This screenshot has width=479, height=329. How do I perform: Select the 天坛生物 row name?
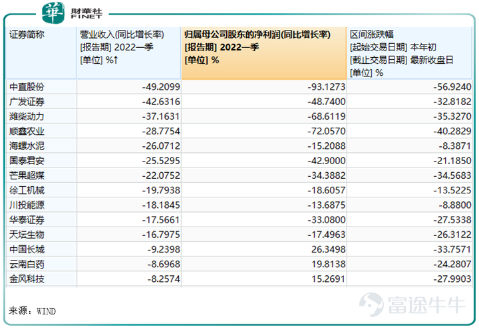pyautogui.click(x=27, y=235)
